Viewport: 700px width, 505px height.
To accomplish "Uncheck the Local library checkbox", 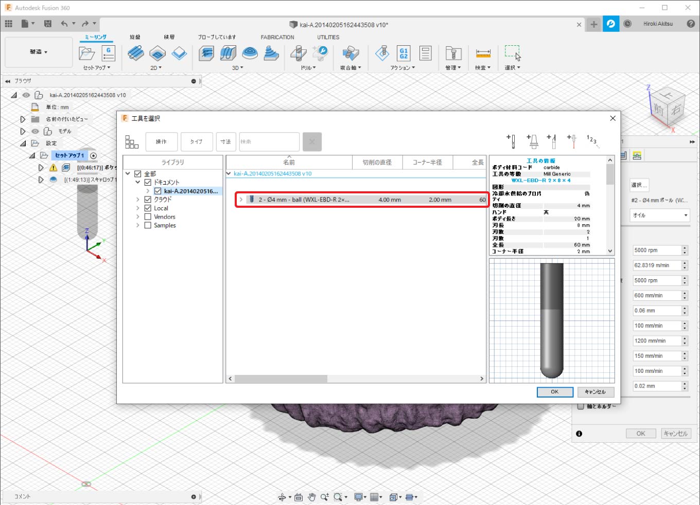I will (x=148, y=208).
